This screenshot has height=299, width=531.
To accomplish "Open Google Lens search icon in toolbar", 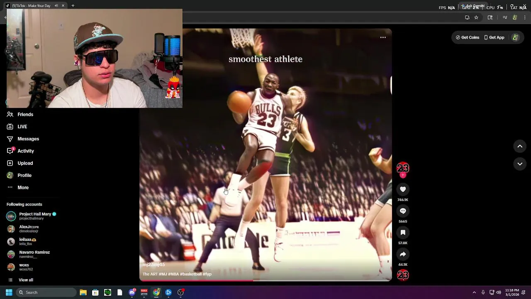I will 490,17.
